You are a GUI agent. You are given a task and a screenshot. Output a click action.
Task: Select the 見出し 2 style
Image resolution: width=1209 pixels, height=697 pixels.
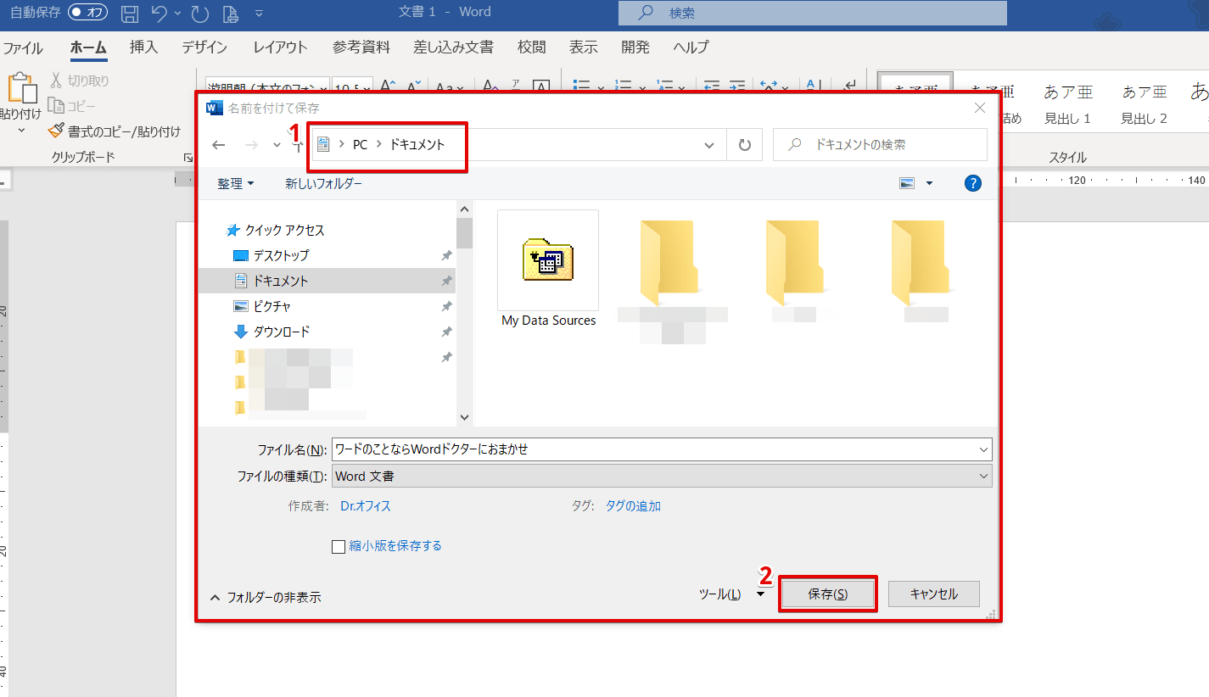point(1145,103)
